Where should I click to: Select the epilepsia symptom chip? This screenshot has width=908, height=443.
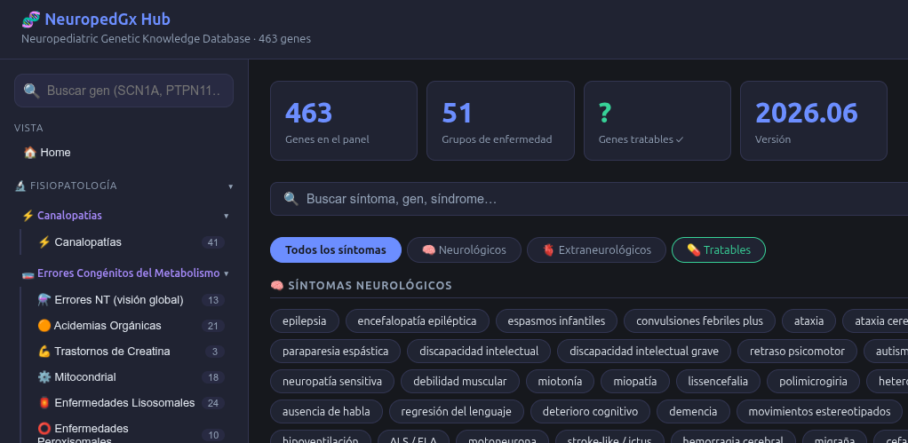click(305, 321)
